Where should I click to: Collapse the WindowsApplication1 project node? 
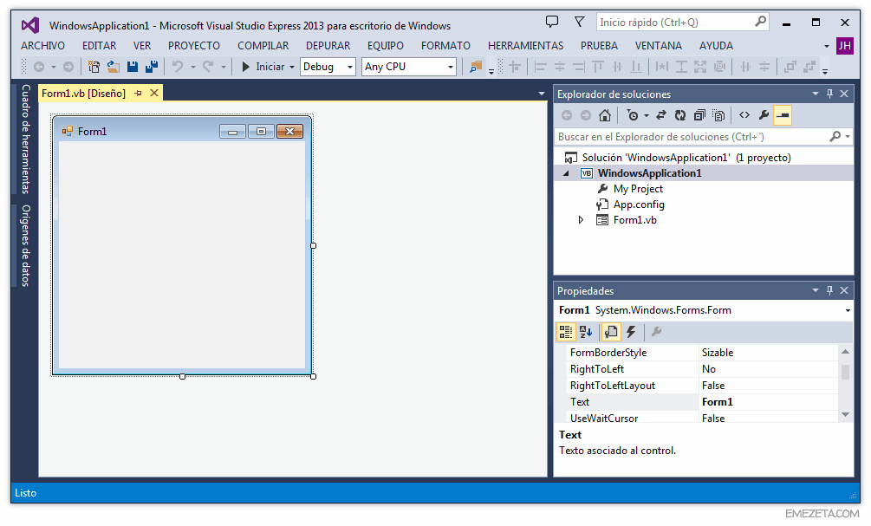click(x=566, y=173)
